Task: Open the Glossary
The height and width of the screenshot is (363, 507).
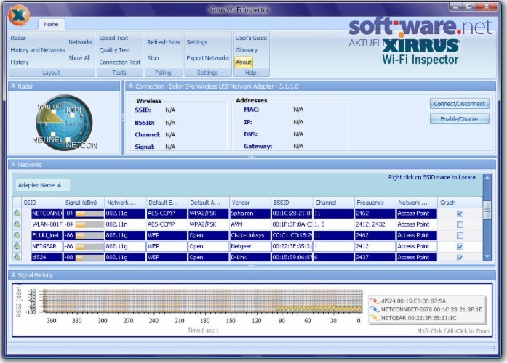Action: (247, 50)
